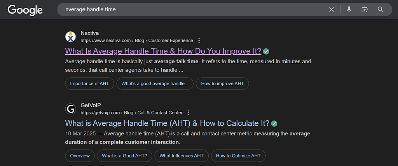
Task: Click the Google logo
Action: pos(25,10)
